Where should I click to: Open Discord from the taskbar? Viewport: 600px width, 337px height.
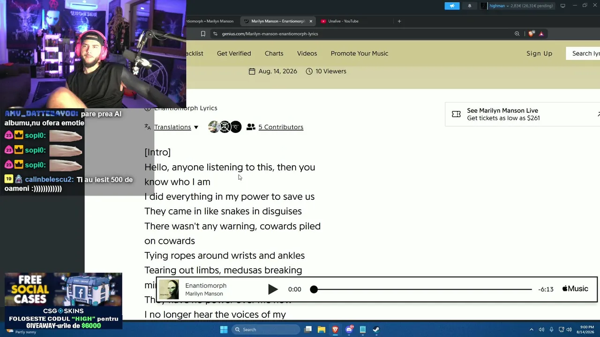coord(349,330)
